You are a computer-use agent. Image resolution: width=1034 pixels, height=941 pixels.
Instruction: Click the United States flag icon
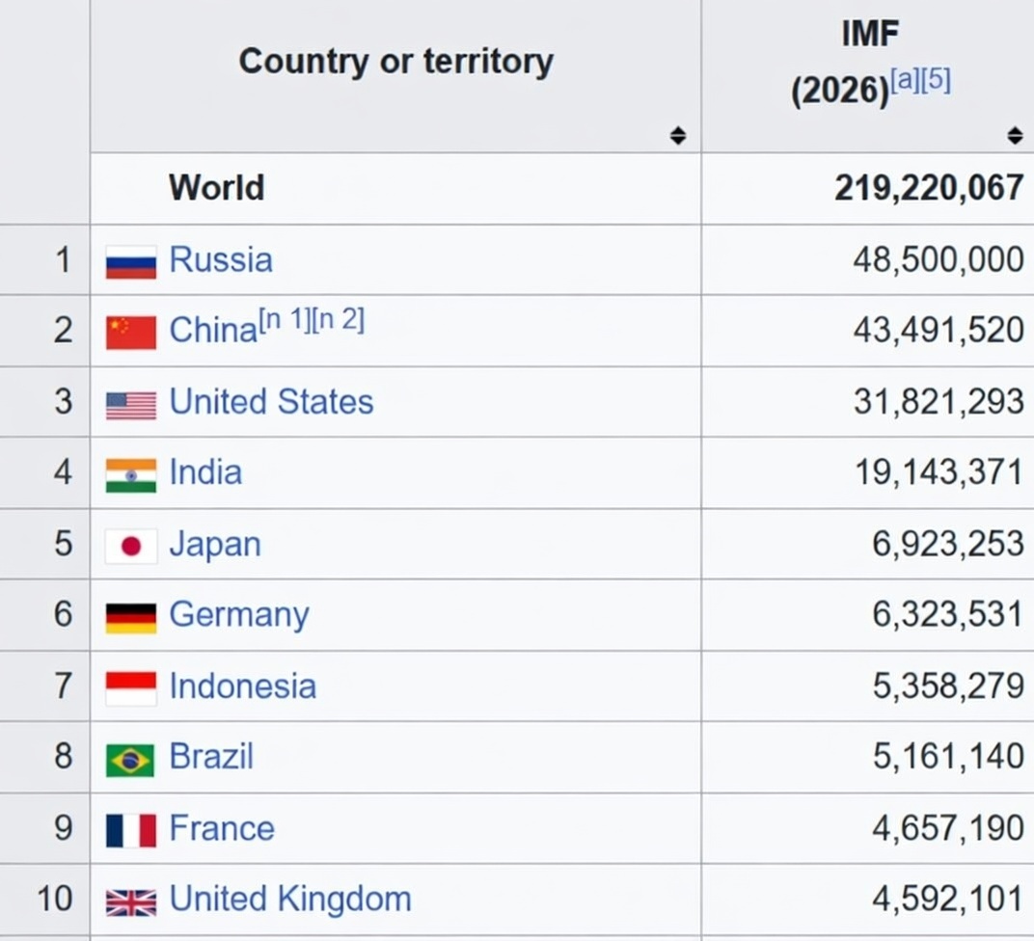(x=130, y=402)
